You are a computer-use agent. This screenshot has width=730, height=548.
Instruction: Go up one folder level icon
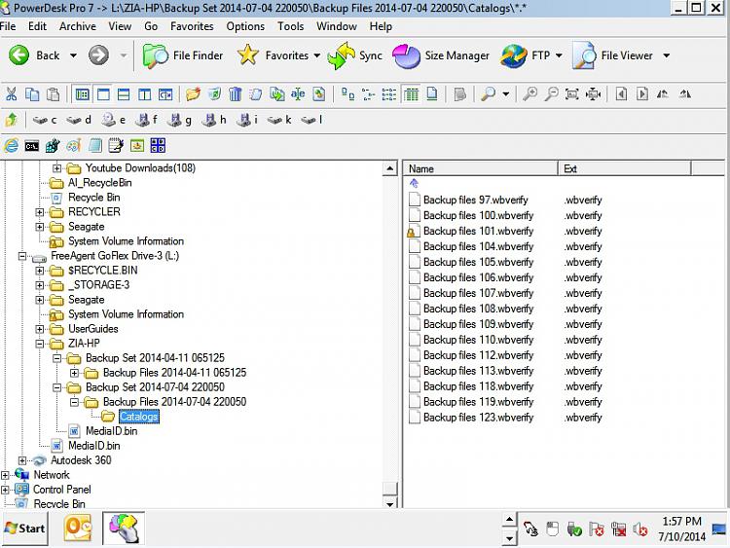coord(11,120)
